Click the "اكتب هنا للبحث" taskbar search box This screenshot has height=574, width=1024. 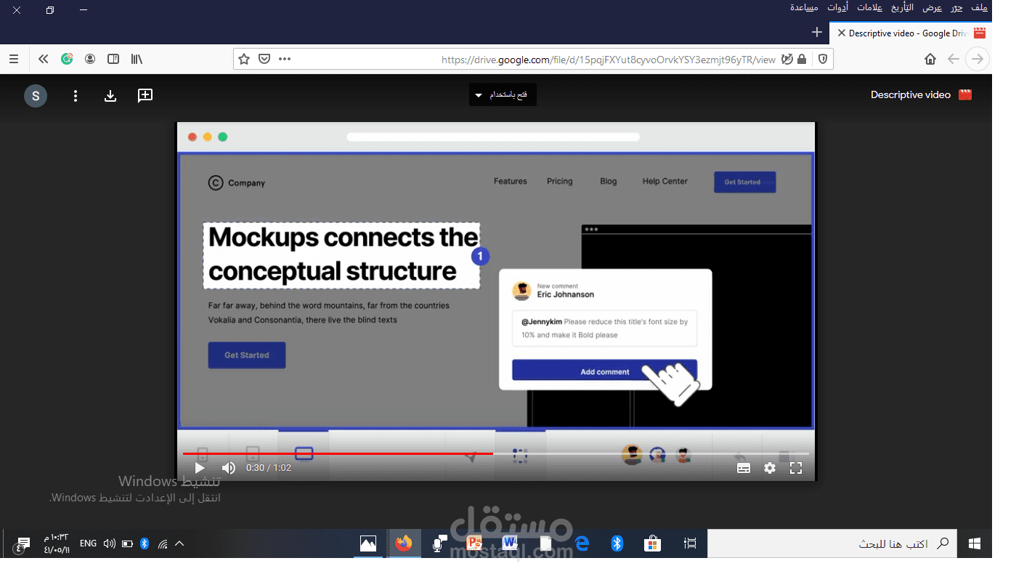coord(833,543)
